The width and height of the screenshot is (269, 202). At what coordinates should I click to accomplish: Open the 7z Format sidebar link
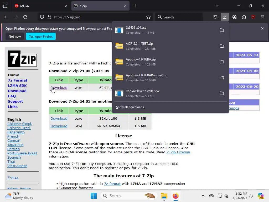pyautogui.click(x=18, y=80)
